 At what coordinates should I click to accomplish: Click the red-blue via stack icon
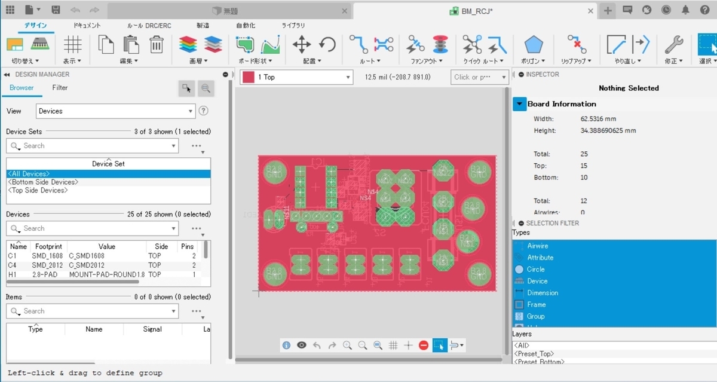(440, 45)
